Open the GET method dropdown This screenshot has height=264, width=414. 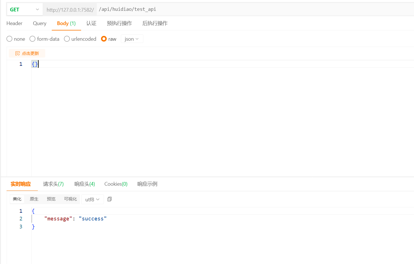(24, 9)
